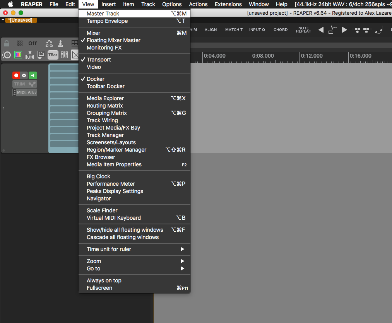The width and height of the screenshot is (392, 323).
Task: Click the right arrow next icon
Action: pos(344,30)
